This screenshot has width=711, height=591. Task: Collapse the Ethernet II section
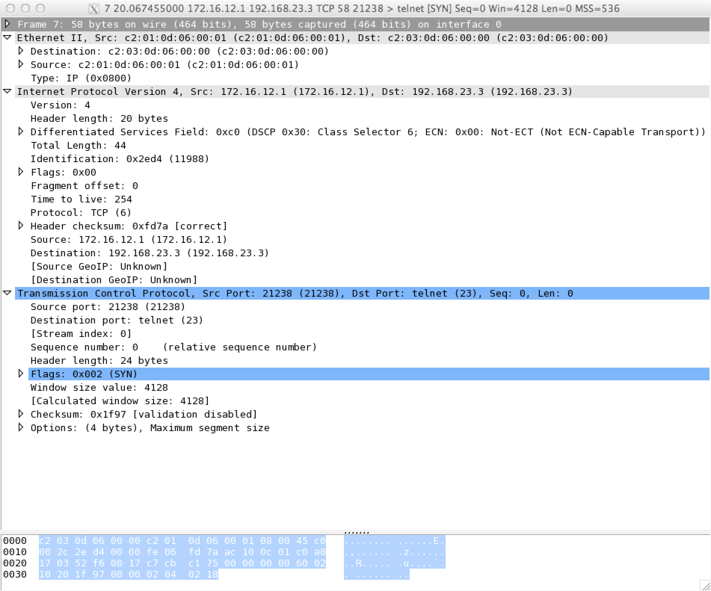coord(7,37)
